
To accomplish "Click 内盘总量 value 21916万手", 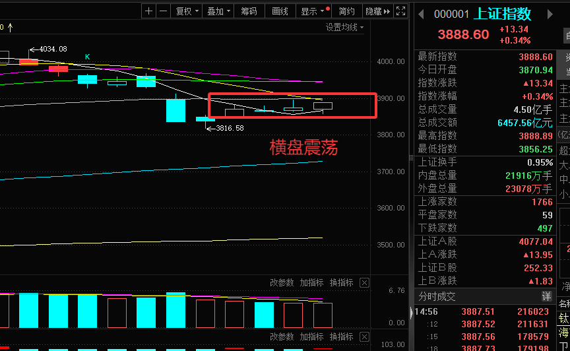I will [529, 175].
